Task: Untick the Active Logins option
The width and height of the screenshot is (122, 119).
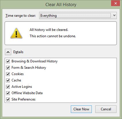Action: click(x=8, y=87)
